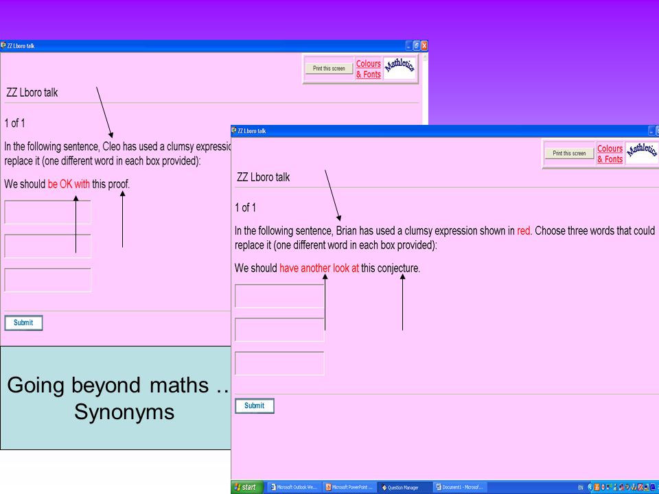Click the red phrase 'be OK with'
The image size is (659, 494).
click(x=69, y=184)
